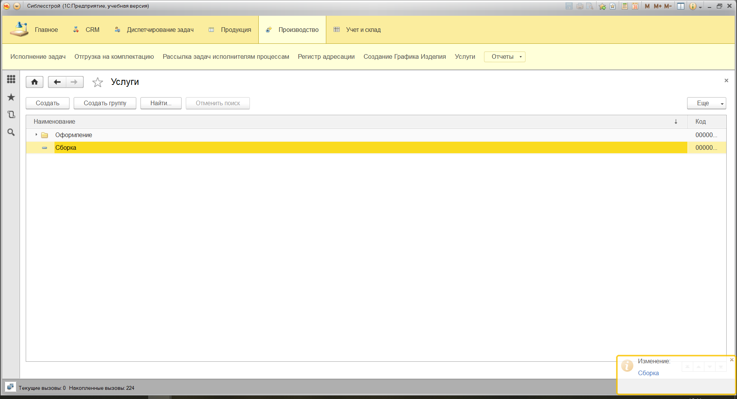Image resolution: width=737 pixels, height=399 pixels.
Task: Expand the Оформление folder group
Action: pos(36,135)
